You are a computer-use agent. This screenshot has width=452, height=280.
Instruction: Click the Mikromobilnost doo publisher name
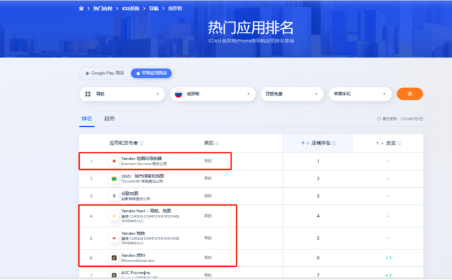point(138,261)
